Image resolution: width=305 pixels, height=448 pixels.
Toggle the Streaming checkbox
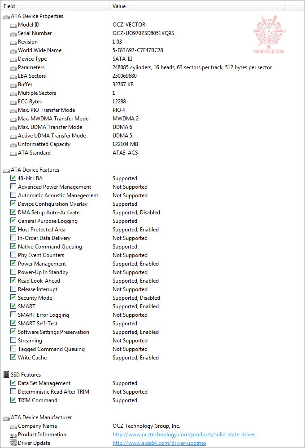13,340
